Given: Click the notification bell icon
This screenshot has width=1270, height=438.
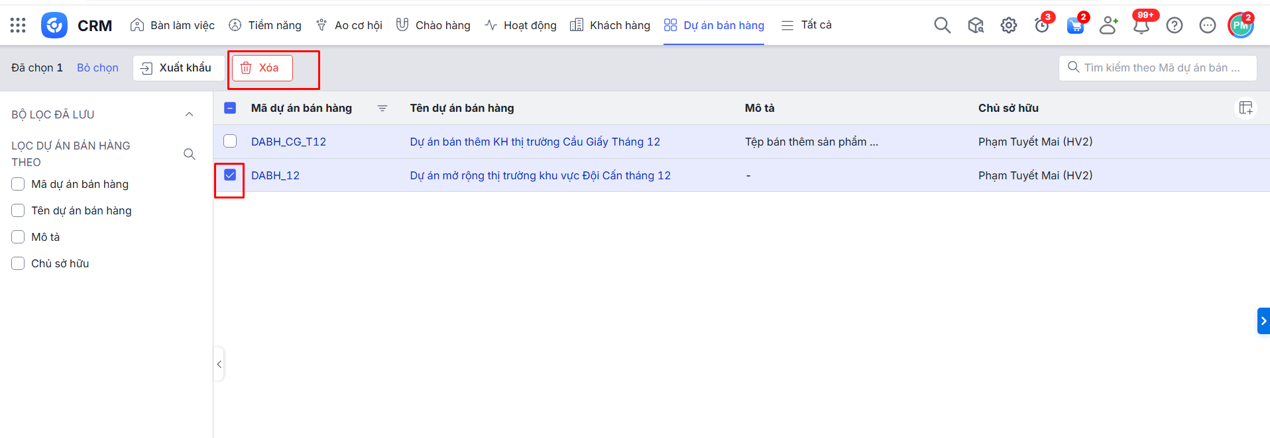Looking at the screenshot, I should coord(1141,26).
